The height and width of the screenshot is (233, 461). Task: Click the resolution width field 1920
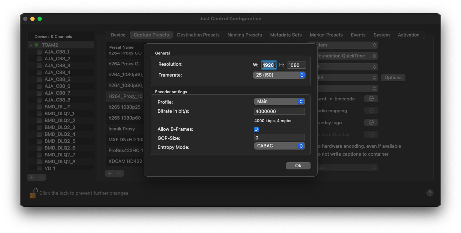268,65
